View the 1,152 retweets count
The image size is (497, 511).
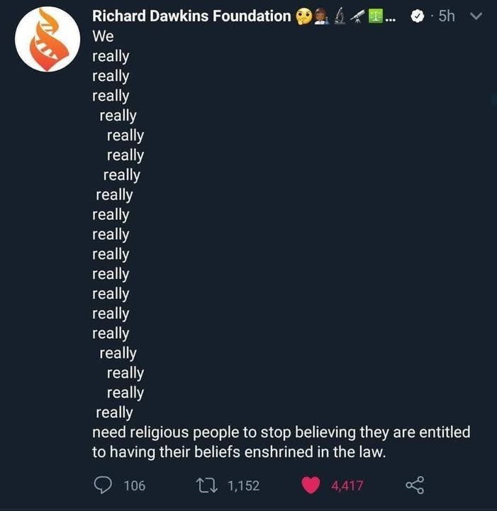243,485
